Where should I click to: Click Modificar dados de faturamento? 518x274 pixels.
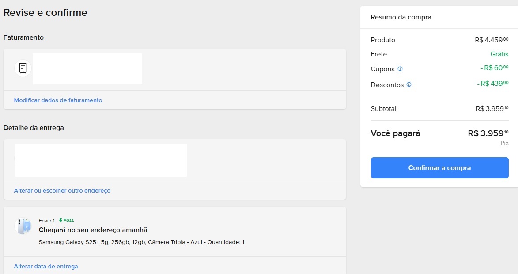58,100
